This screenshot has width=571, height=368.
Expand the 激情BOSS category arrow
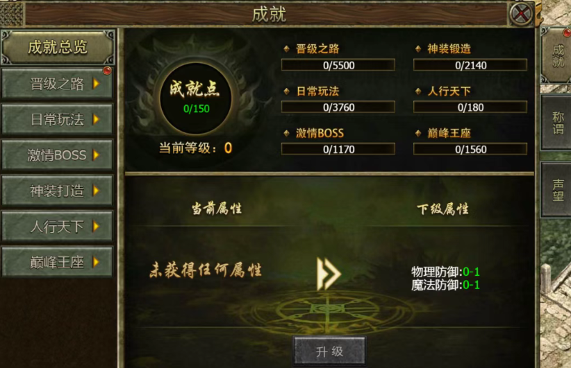coord(96,155)
